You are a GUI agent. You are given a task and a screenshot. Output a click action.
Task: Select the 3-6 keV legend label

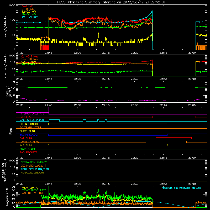click(27, 6)
